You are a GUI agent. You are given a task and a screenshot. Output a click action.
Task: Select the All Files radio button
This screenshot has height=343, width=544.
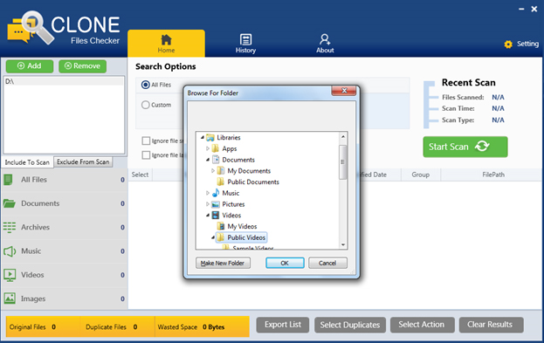(146, 85)
